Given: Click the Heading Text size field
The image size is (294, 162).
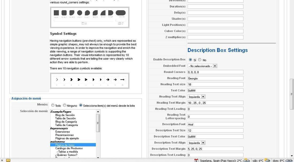Looking at the screenshot, I should 215,84.
